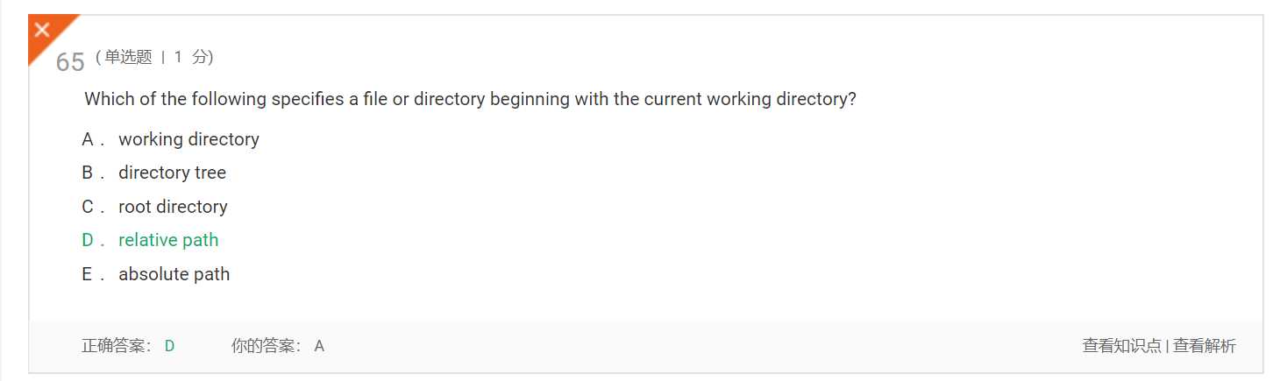Open the 查看解析 explanation link

[x=1205, y=346]
